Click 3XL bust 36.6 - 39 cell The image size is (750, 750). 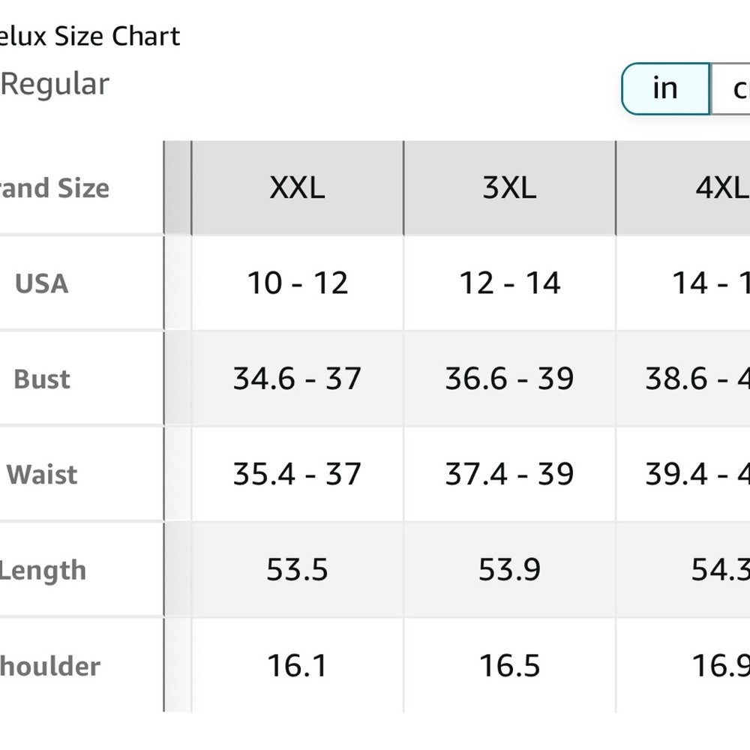point(509,378)
